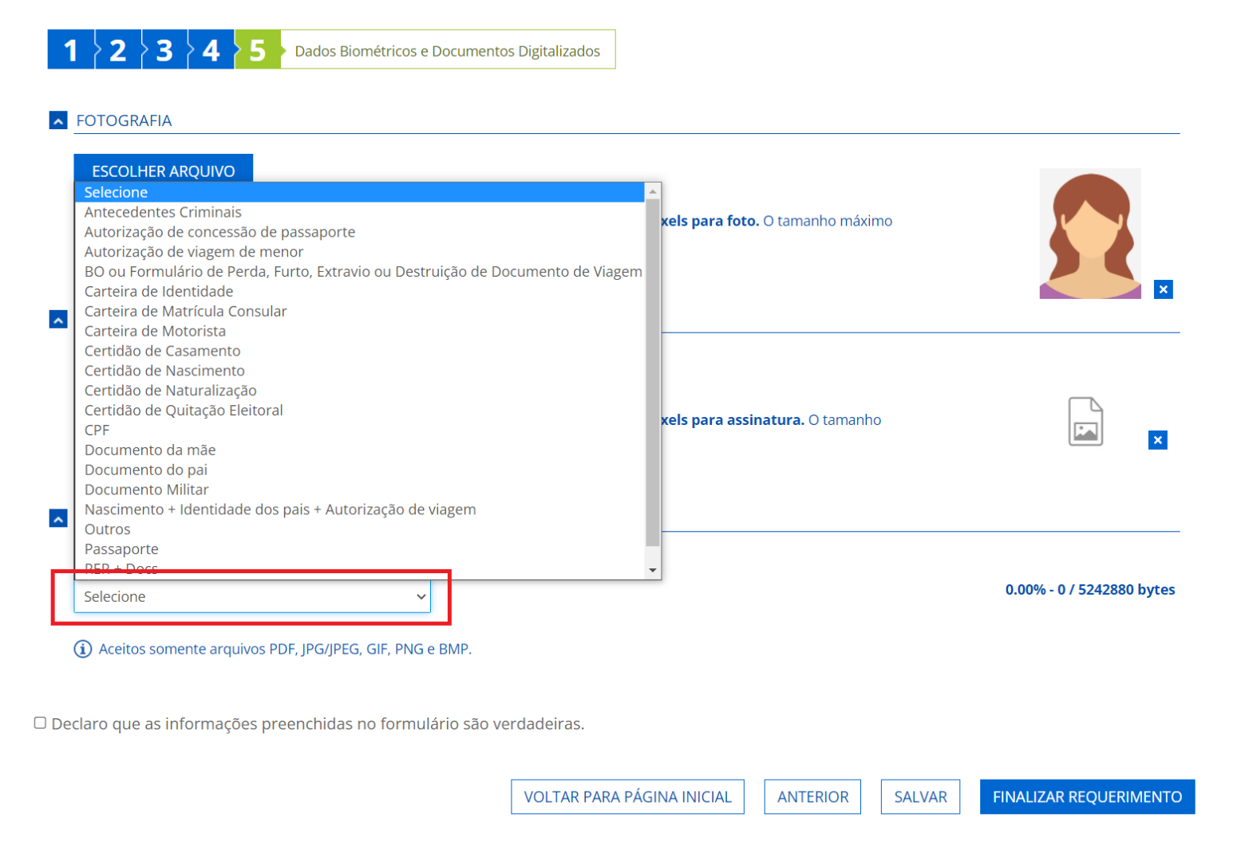
Task: Go to step 3 of the wizard
Action: (x=164, y=50)
